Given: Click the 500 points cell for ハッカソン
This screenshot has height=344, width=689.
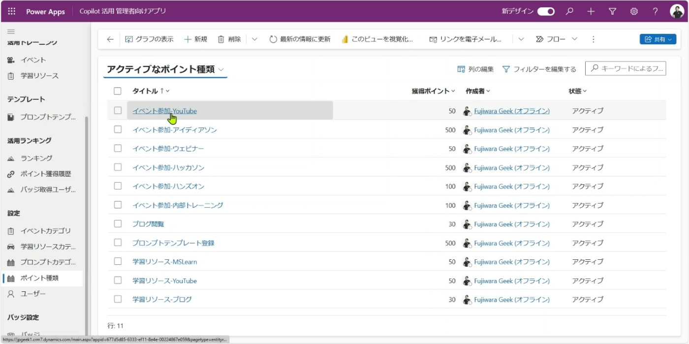Looking at the screenshot, I should coord(450,168).
